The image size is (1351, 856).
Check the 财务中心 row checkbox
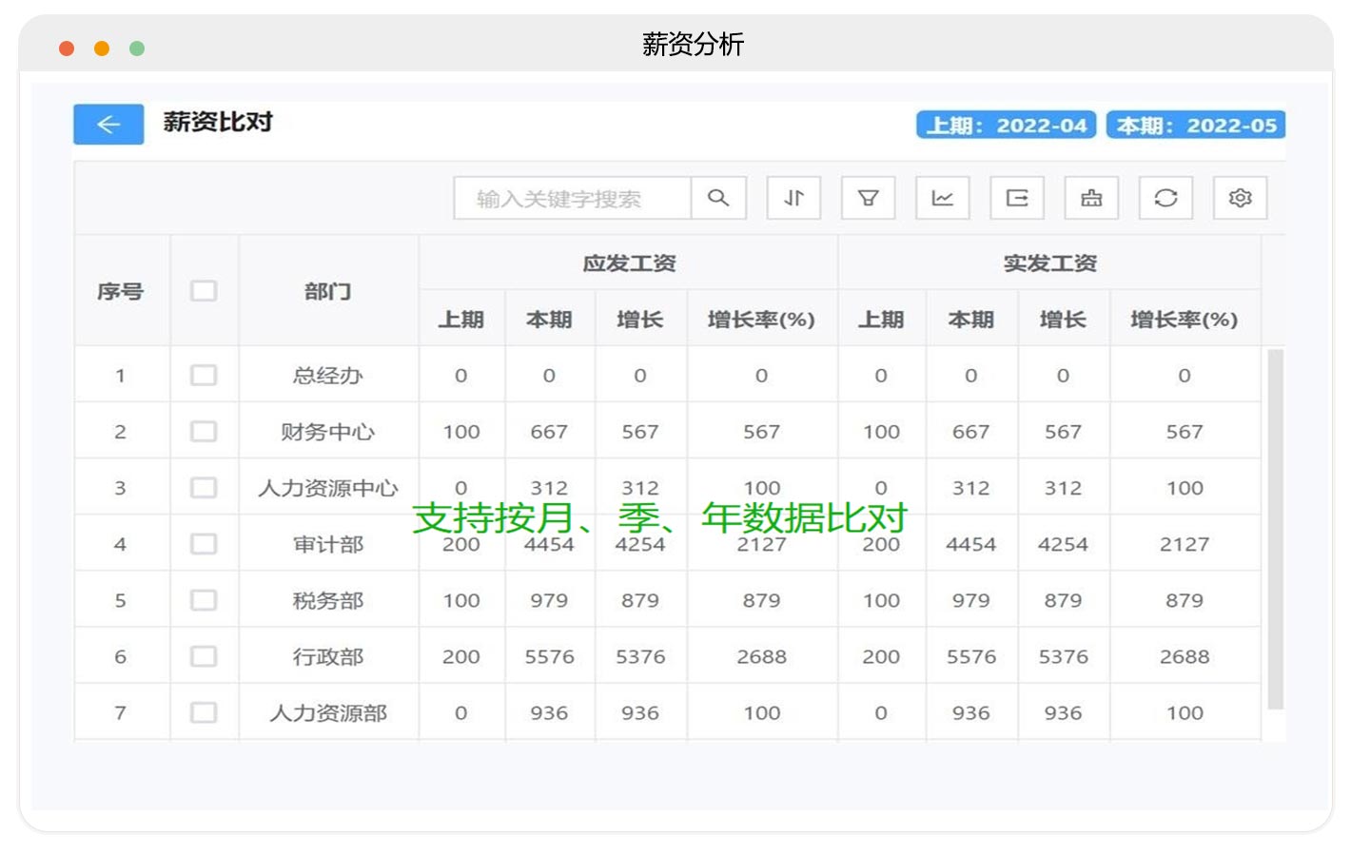(x=204, y=431)
